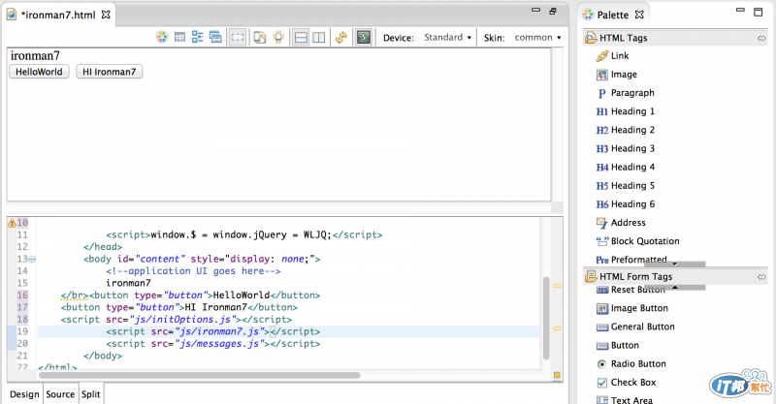Screen dimensions: 776x404
Task: Click window.jQuery text on line 11
Action: [x=249, y=234]
